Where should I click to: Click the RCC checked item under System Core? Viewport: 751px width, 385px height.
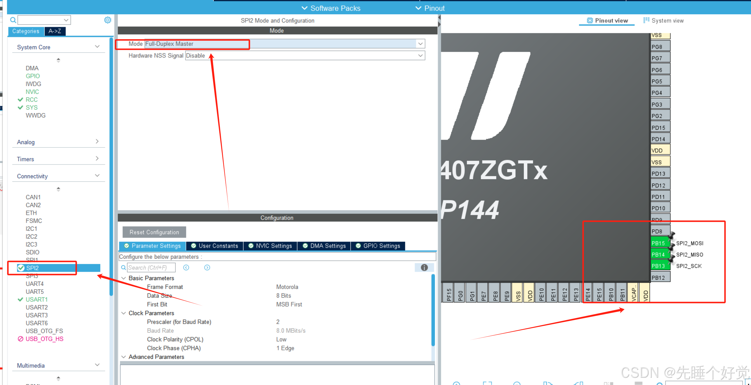32,100
